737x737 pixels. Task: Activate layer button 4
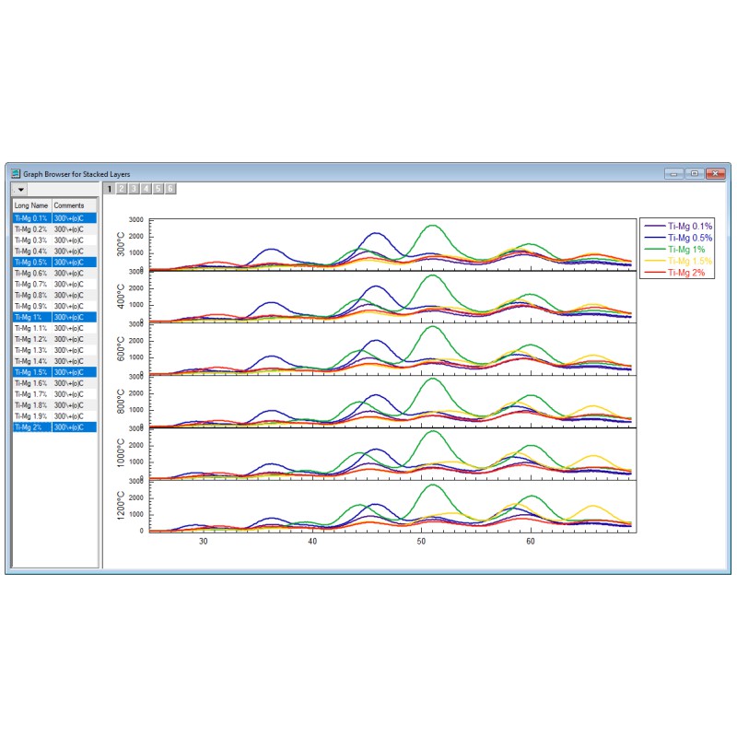click(x=146, y=189)
